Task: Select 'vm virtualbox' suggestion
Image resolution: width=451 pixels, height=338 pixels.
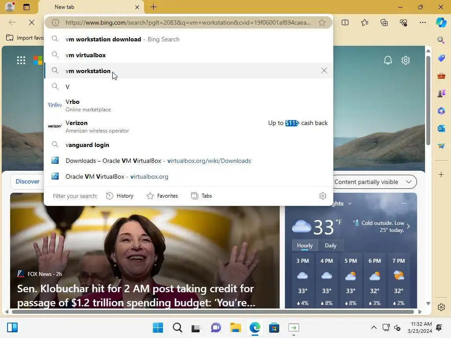Action: pos(189,55)
